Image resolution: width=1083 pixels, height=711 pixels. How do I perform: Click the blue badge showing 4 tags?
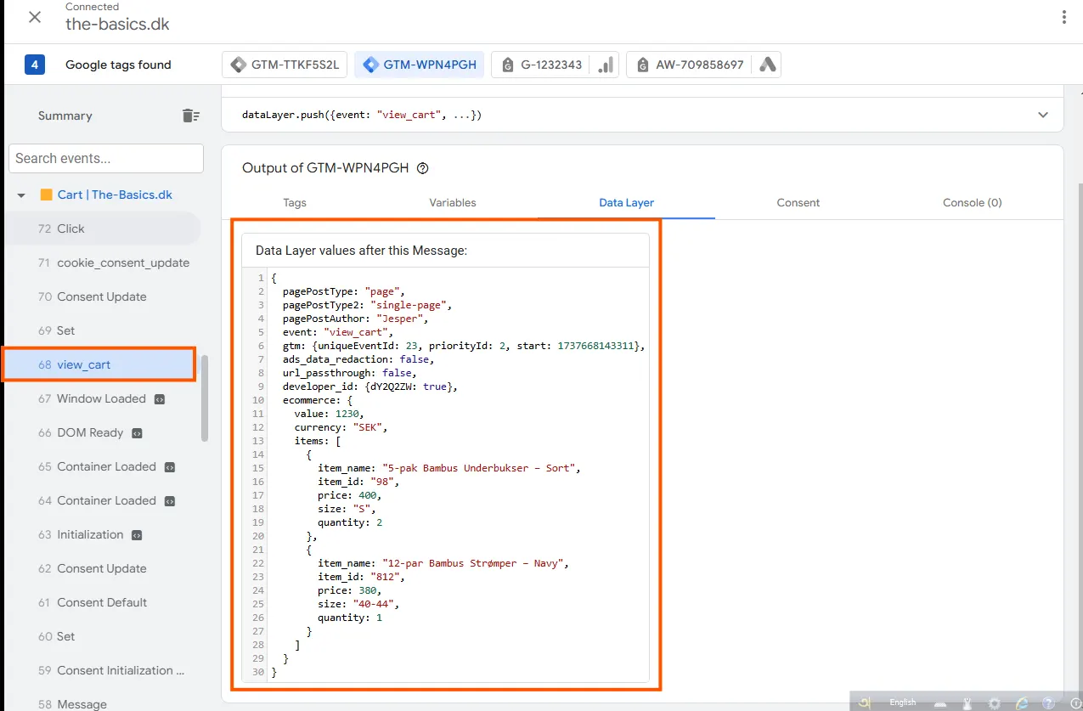click(x=35, y=65)
